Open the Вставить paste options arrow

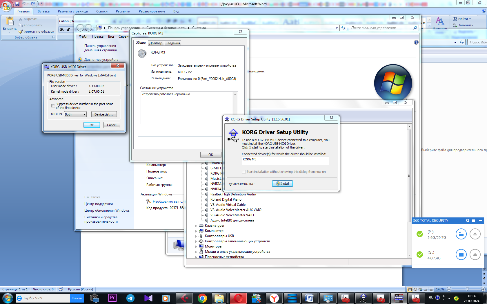pyautogui.click(x=10, y=32)
